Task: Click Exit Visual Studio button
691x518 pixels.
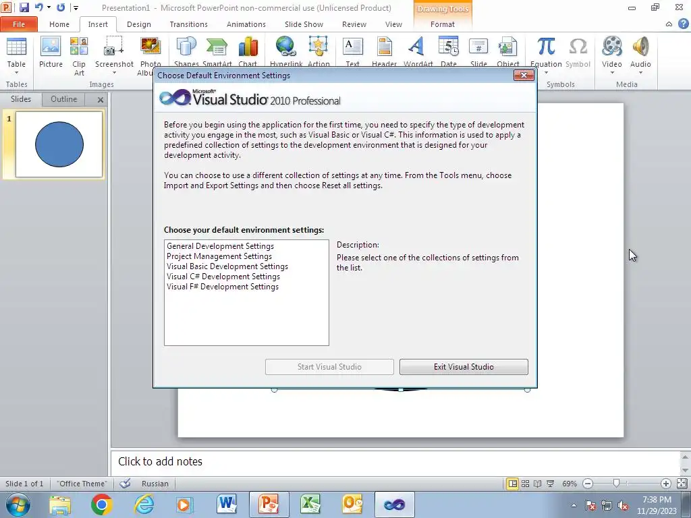Action: pyautogui.click(x=464, y=366)
